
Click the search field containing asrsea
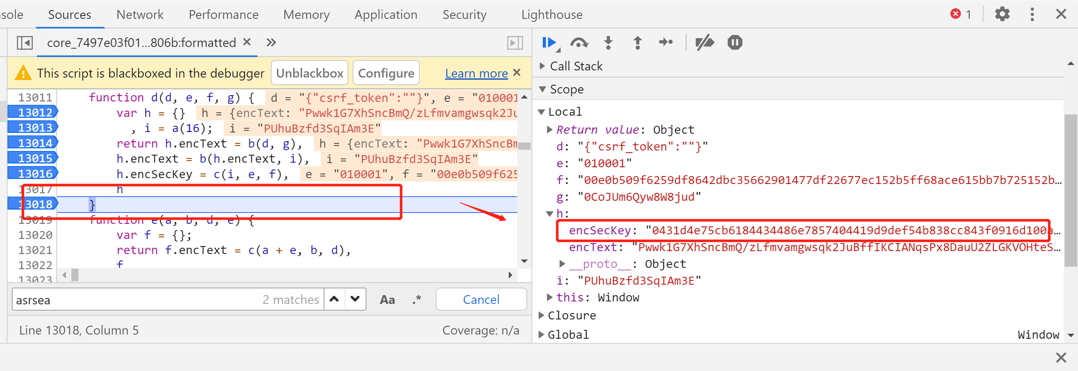tap(134, 300)
